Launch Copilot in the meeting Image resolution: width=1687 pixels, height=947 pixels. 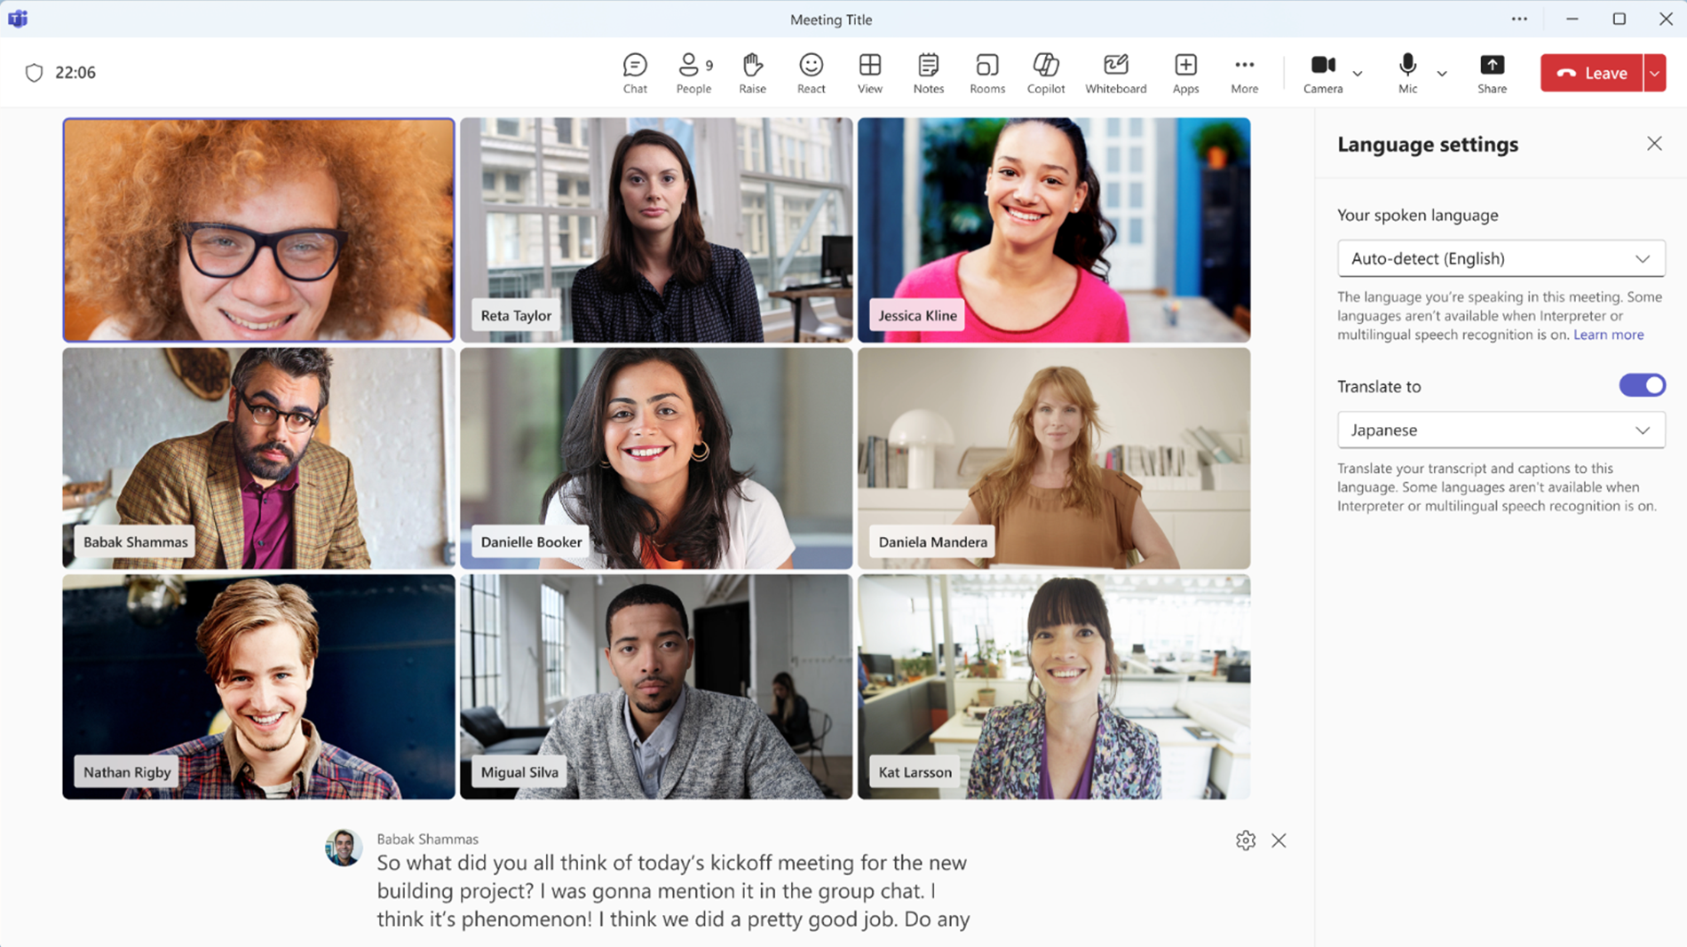[x=1045, y=73]
